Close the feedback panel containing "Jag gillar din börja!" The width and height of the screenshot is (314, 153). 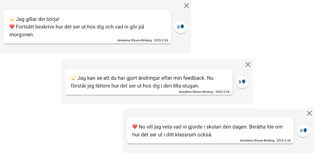pos(186,6)
